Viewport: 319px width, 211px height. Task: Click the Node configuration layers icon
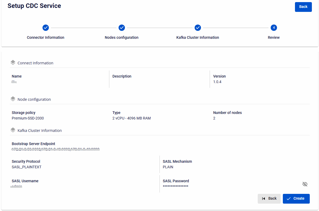point(13,99)
